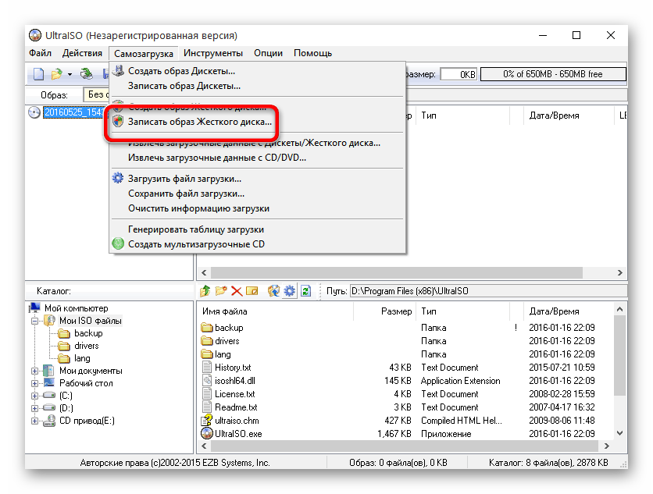The image size is (653, 494).
Task: Open the Инструменты menu
Action: click(213, 53)
